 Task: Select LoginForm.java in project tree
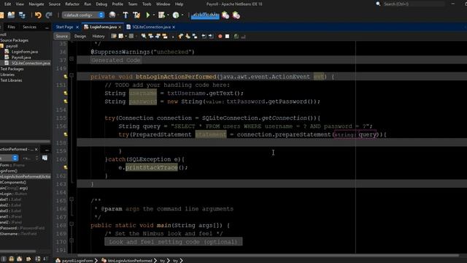(x=24, y=52)
